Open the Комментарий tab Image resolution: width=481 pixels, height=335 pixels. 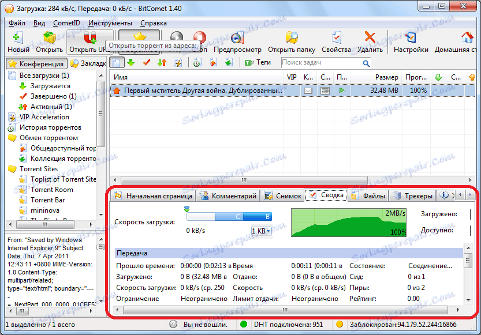tap(229, 196)
